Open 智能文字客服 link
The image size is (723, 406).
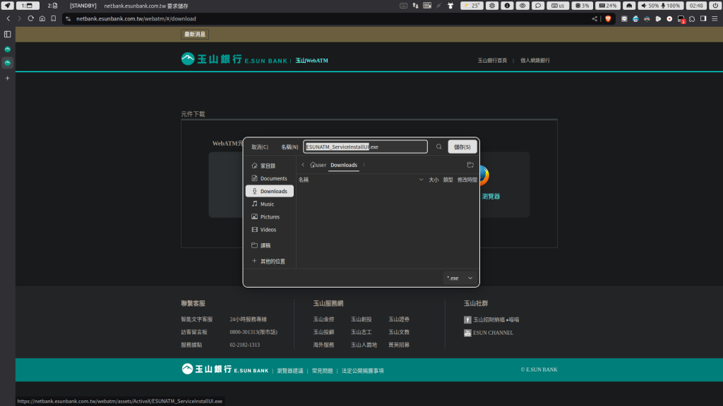coord(197,319)
